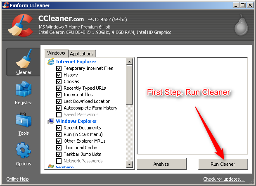This screenshot has width=256, height=186.
Task: Click the Piriform pear icon
Action: pos(241,25)
